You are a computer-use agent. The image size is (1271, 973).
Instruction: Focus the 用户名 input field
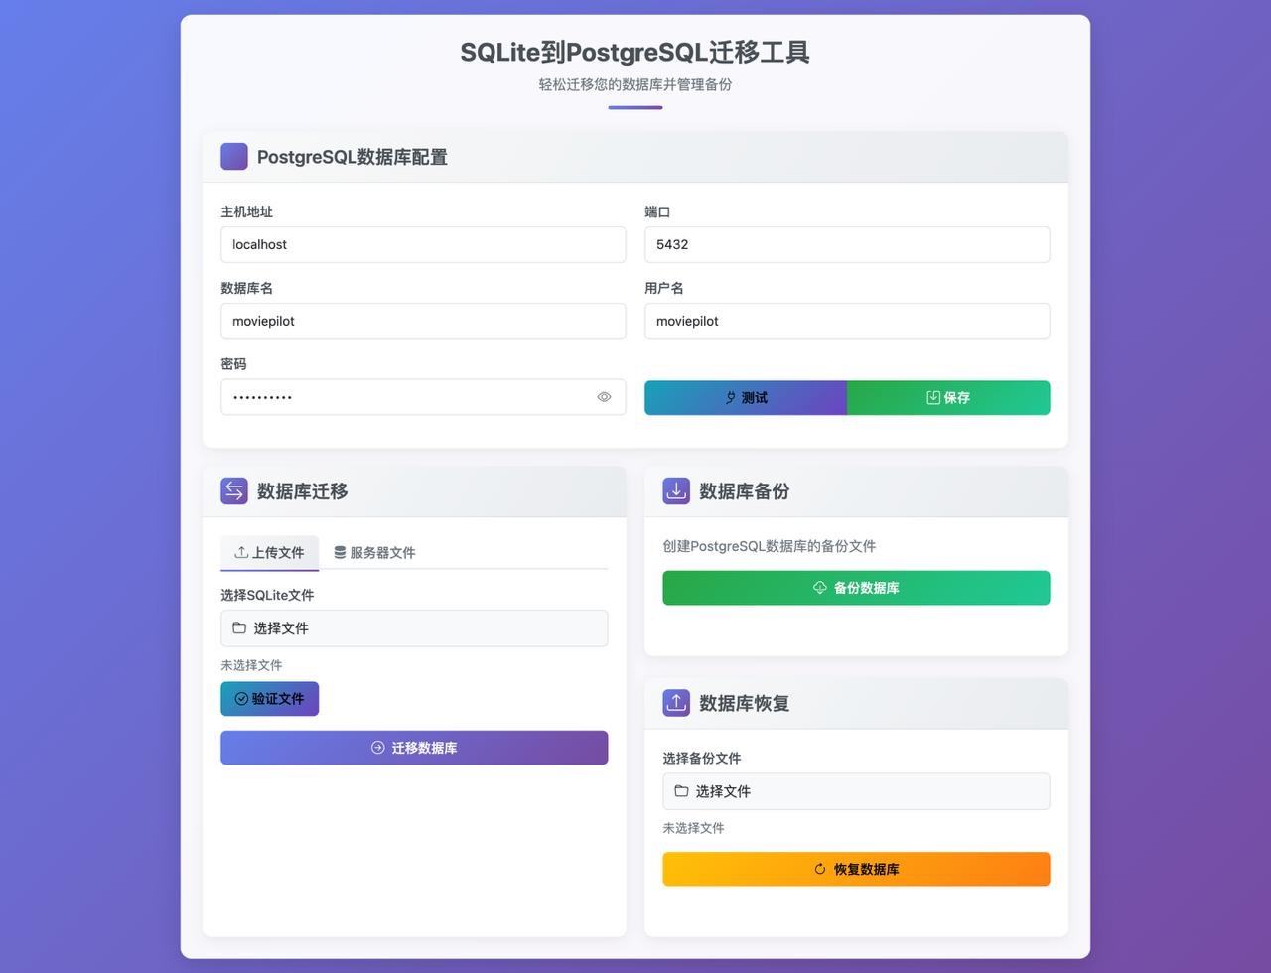847,321
